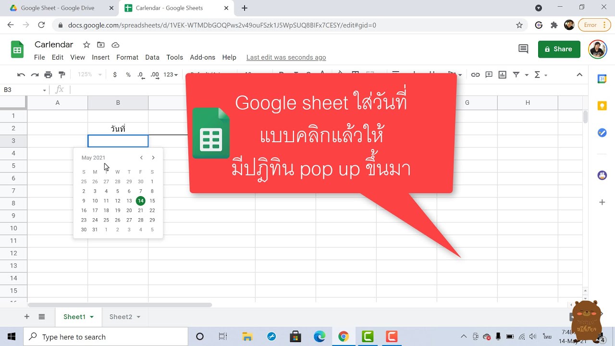Format as currency with dollar icon

click(115, 74)
